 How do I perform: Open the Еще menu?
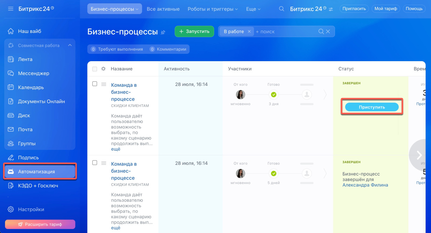pos(253,9)
